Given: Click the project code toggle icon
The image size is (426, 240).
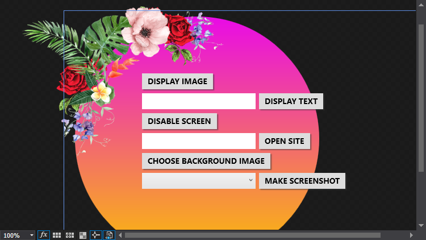Looking at the screenshot, I should point(109,235).
